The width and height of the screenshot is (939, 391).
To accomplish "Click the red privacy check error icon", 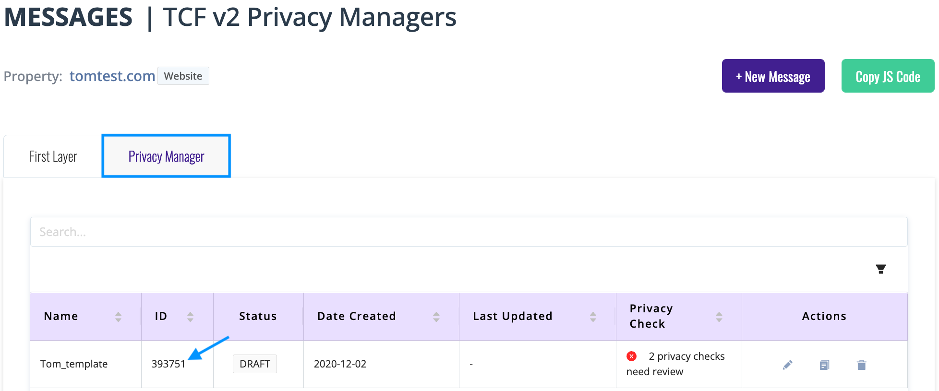I will click(631, 356).
